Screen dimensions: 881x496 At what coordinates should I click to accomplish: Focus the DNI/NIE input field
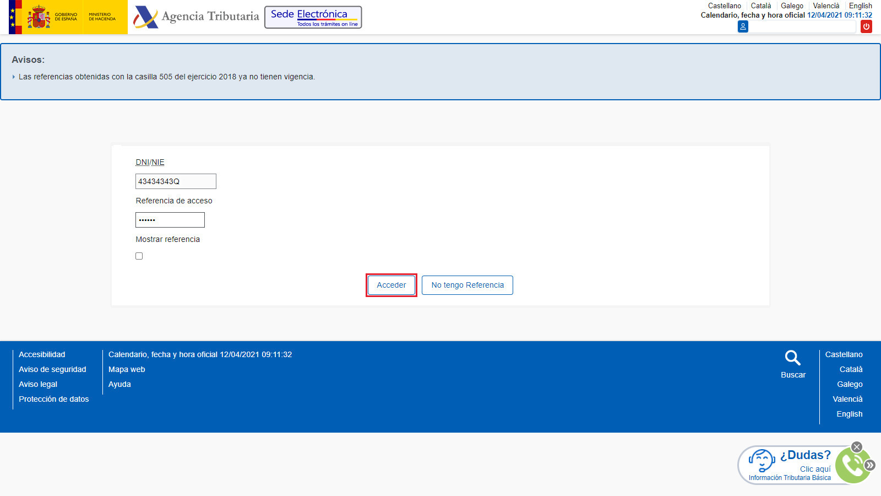click(x=176, y=181)
